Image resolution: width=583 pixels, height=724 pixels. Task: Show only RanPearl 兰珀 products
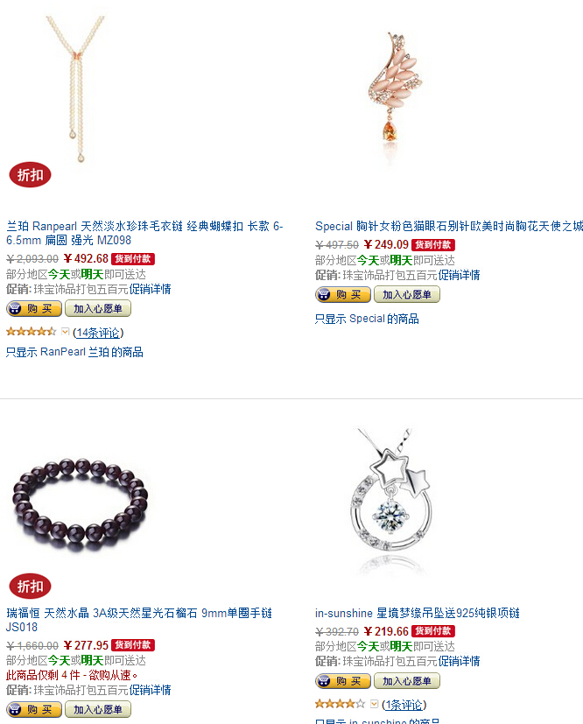(74, 352)
